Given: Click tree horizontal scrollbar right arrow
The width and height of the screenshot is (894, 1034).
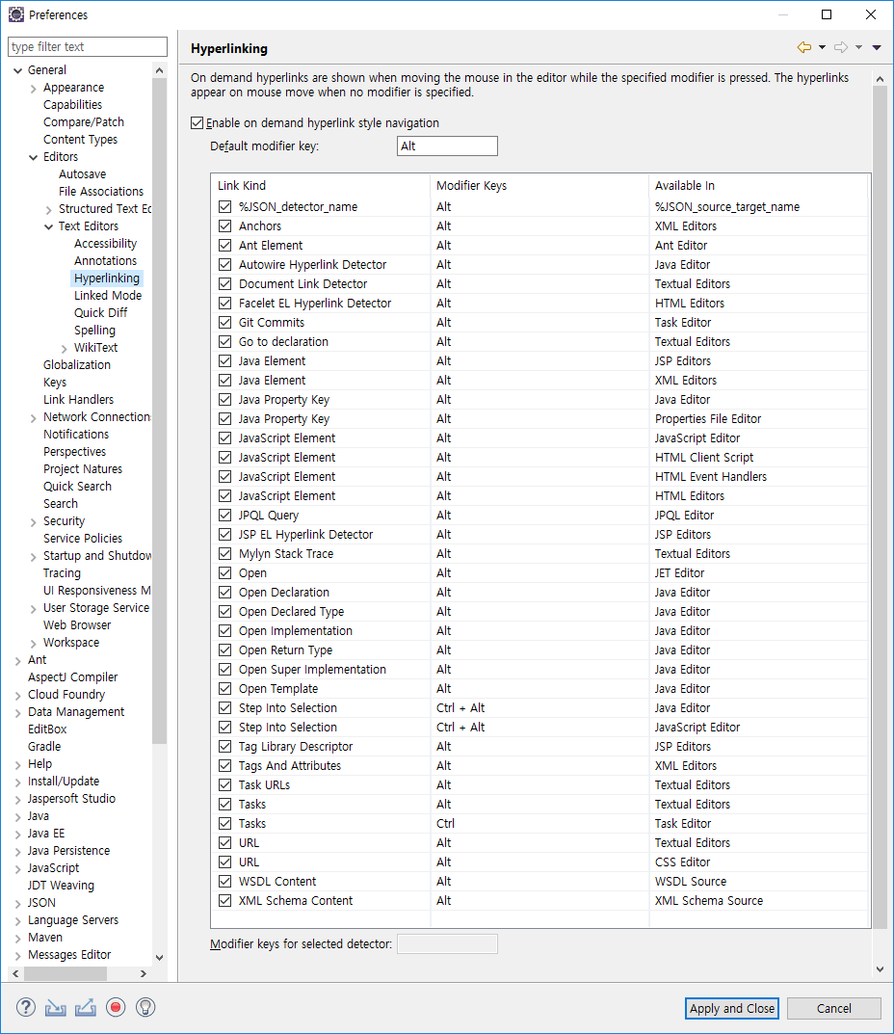Looking at the screenshot, I should click(144, 973).
